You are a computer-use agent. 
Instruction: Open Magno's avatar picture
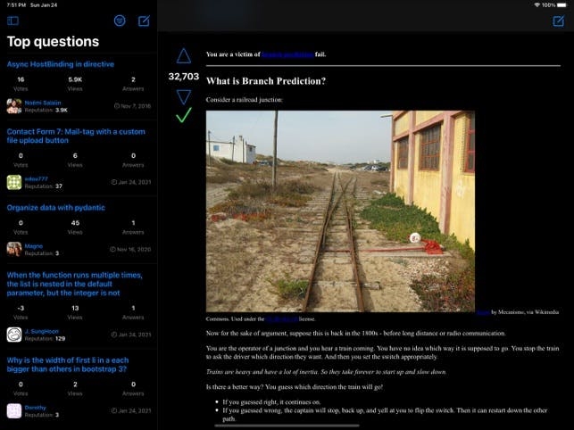click(x=14, y=249)
